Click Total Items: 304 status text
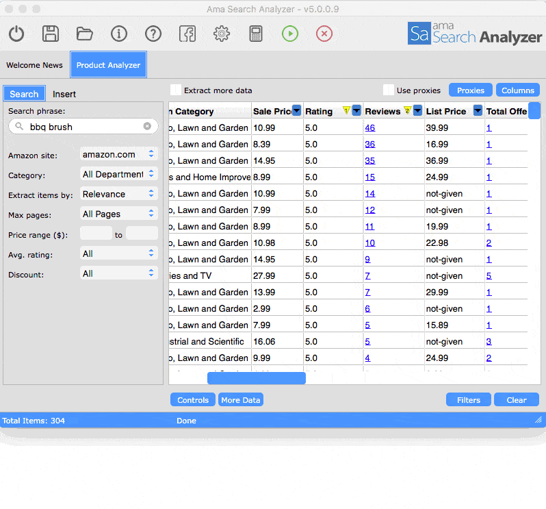 click(x=34, y=421)
